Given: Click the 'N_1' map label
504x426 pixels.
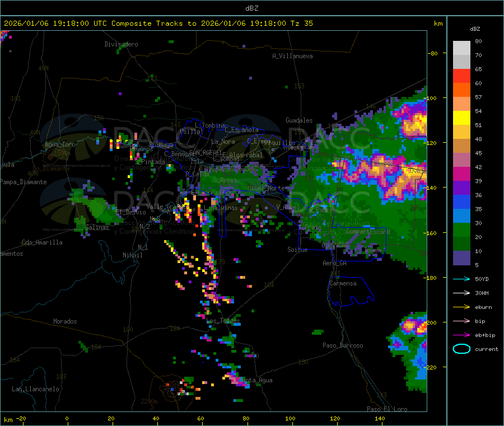Looking at the screenshot, I should 143,247.
